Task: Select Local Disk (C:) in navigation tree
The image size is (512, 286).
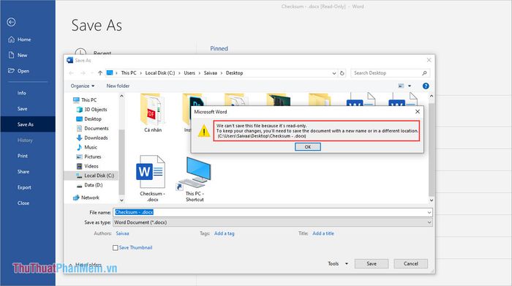Action: [95, 176]
